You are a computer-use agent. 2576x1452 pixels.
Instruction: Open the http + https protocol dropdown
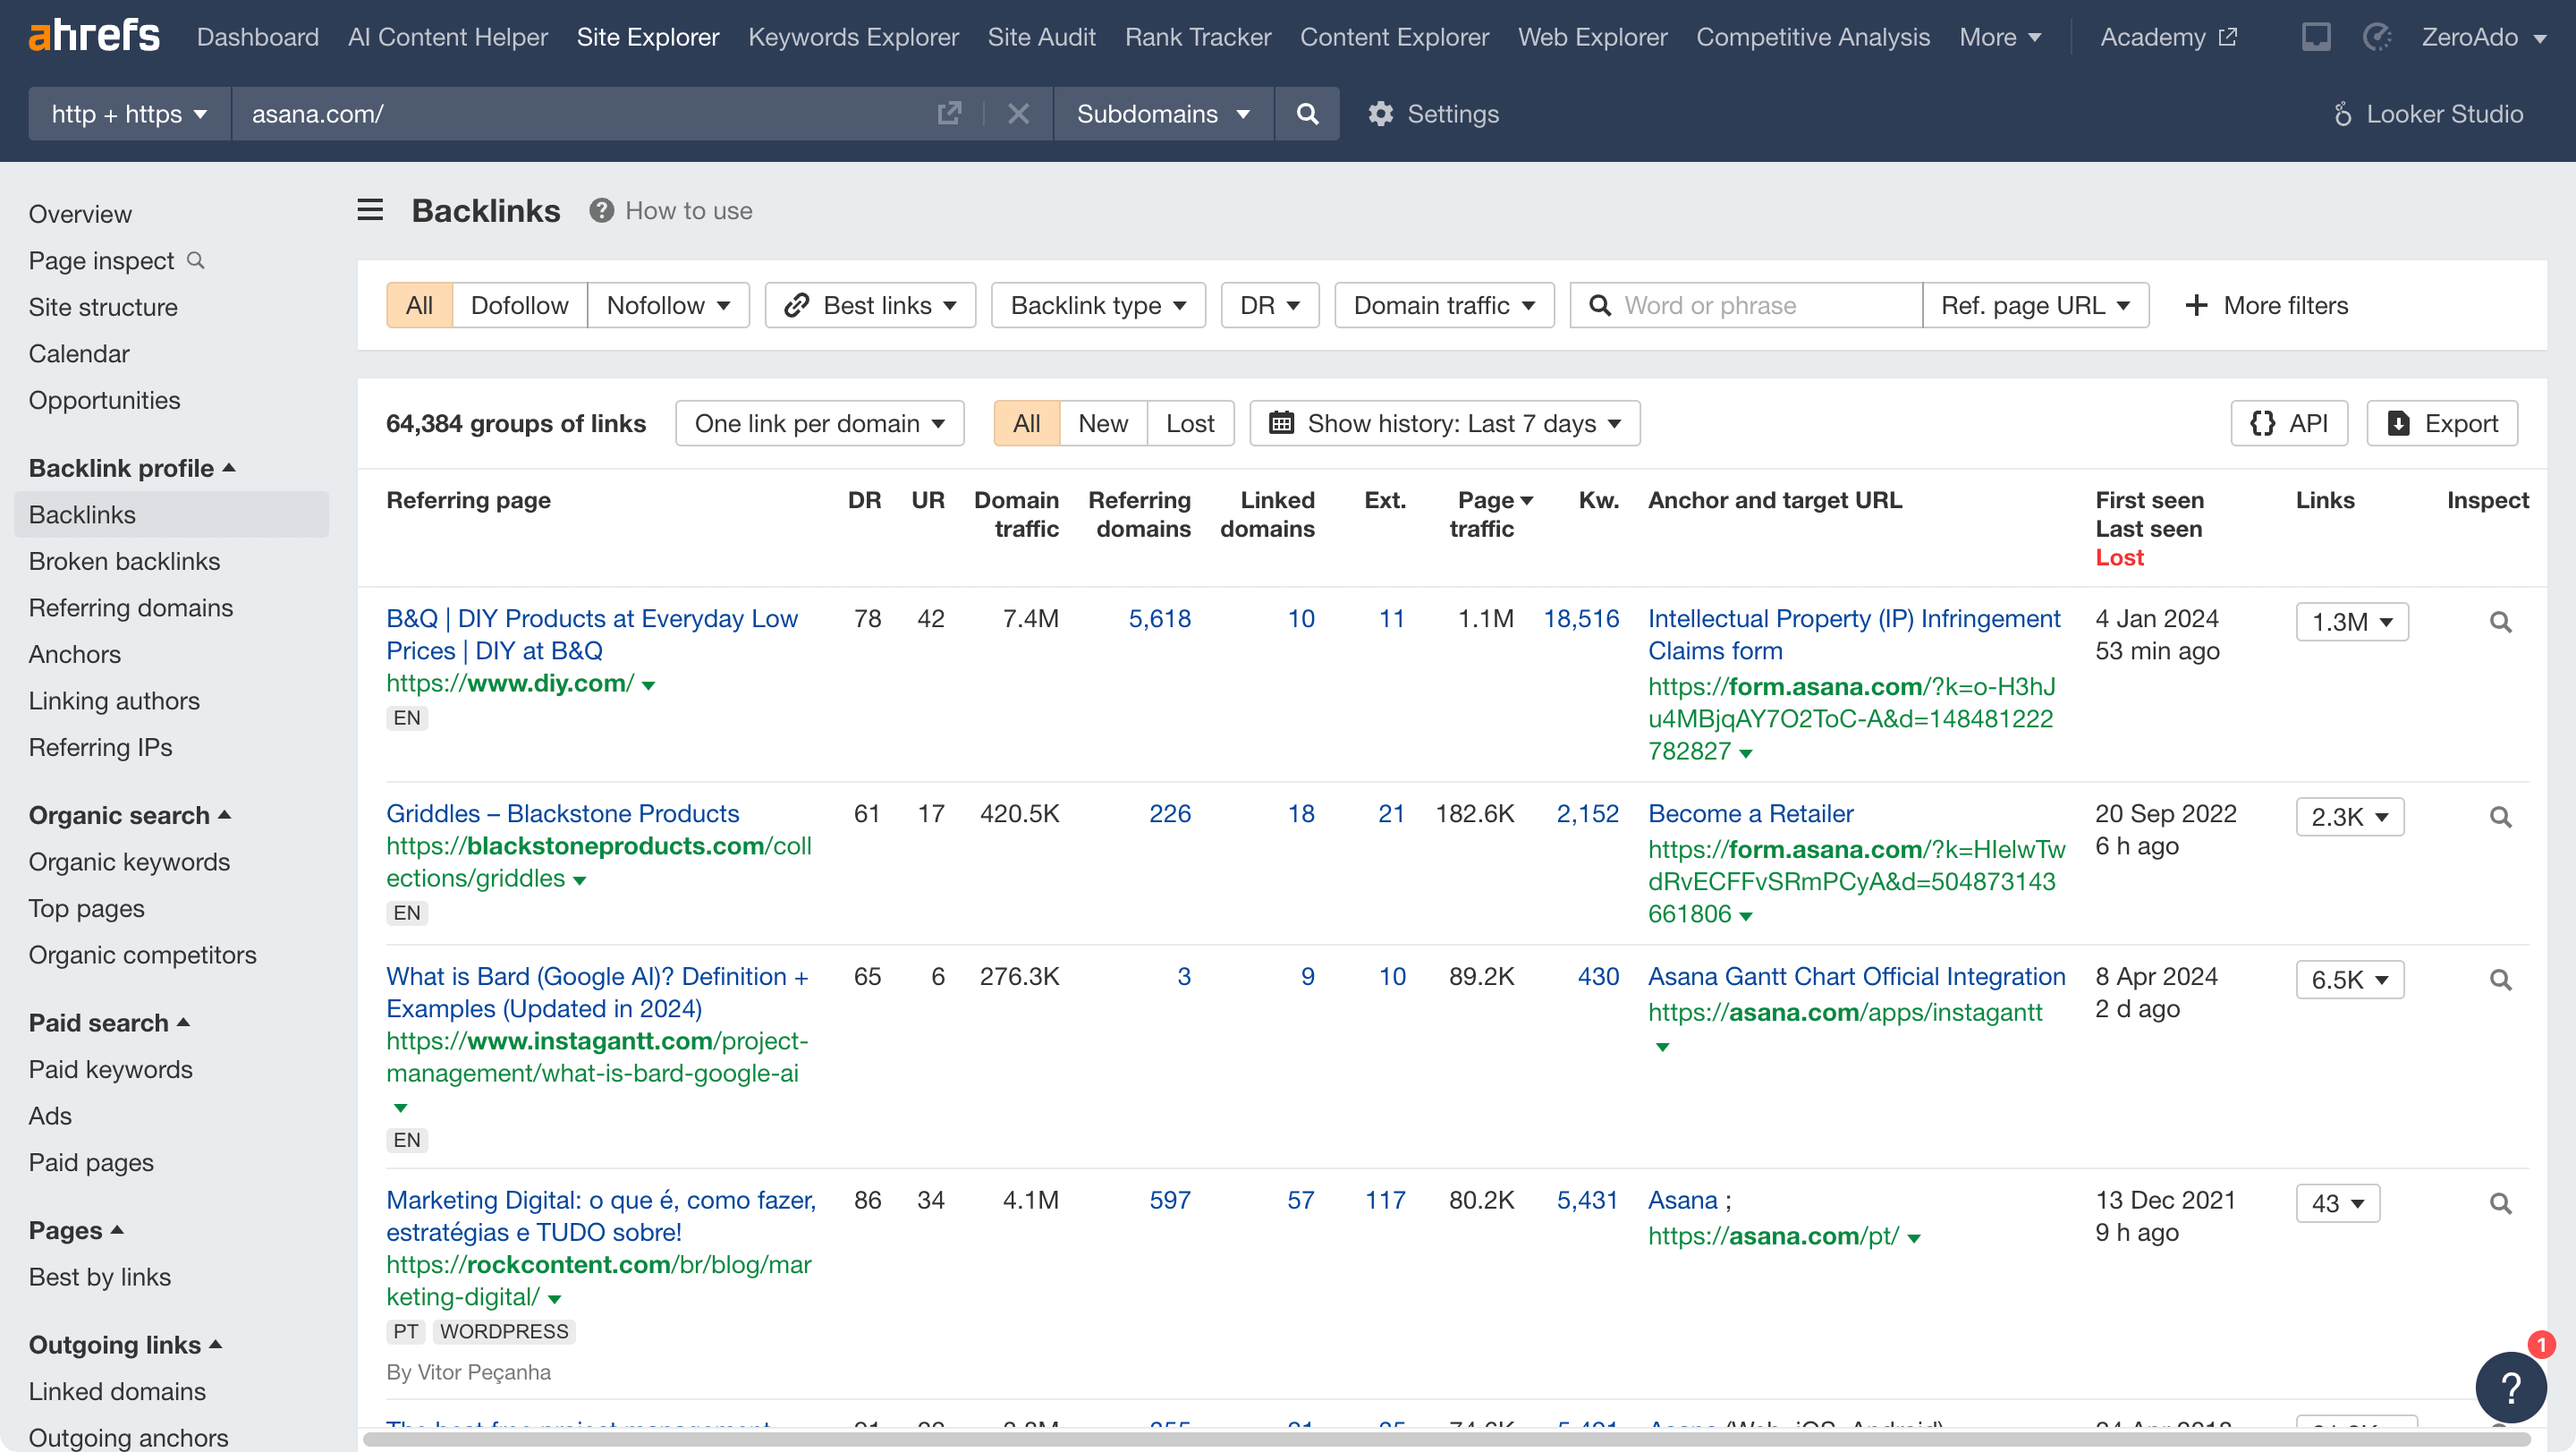point(130,114)
